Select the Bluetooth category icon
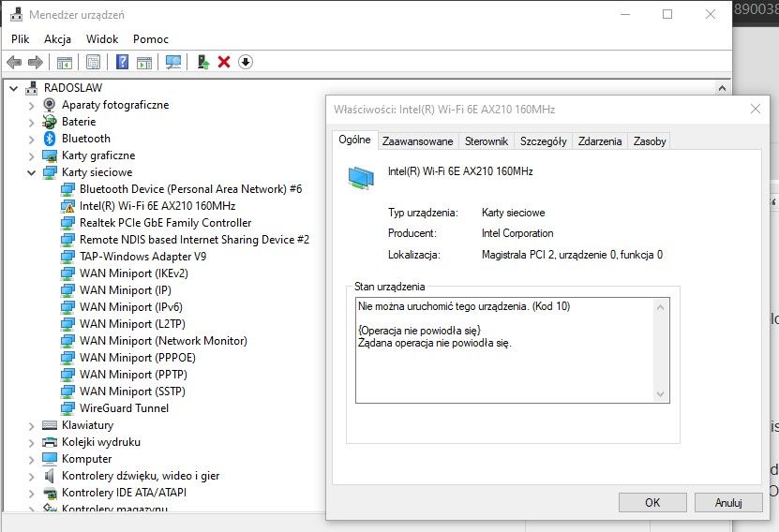 [x=49, y=139]
